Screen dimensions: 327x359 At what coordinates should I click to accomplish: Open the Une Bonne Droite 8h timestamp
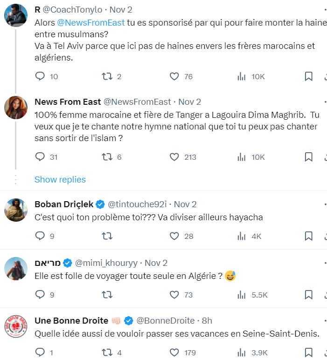pos(207,320)
